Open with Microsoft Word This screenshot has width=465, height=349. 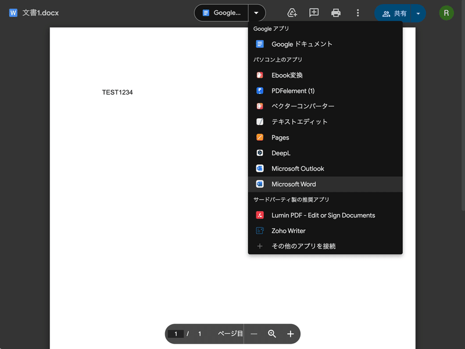325,184
